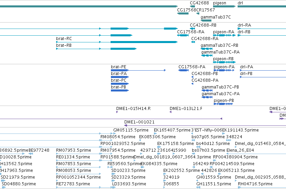Click the pigeon-PA protein label
This screenshot has height=189, width=286.
[x=224, y=67]
